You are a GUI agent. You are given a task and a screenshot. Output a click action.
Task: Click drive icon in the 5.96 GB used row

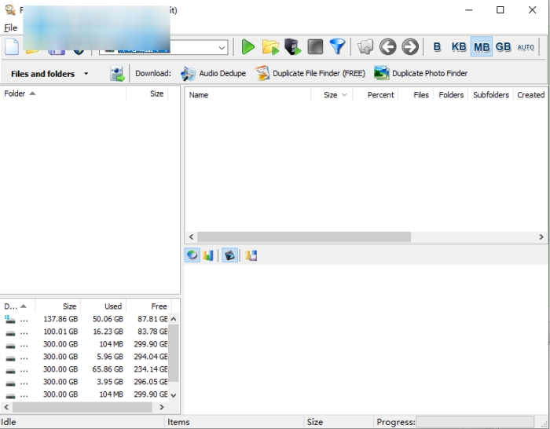pos(10,358)
